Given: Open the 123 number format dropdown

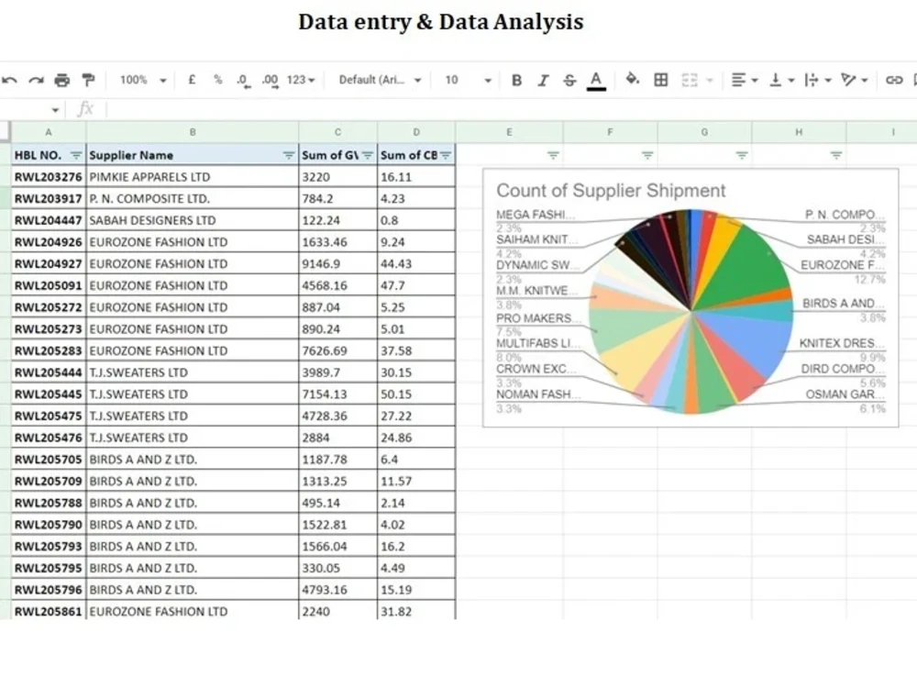Looking at the screenshot, I should [x=301, y=80].
